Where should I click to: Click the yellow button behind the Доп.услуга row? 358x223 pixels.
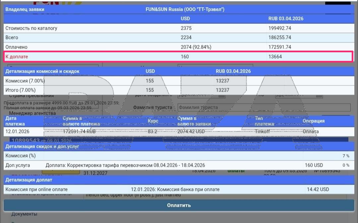click(61, 172)
